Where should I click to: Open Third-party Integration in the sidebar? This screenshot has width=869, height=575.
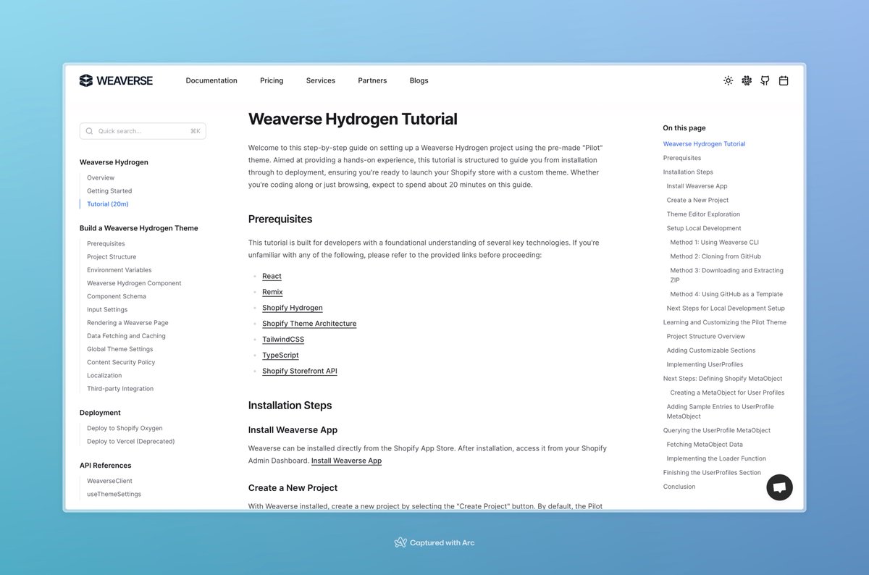point(120,389)
